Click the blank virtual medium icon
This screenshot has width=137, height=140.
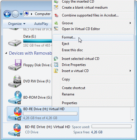tap(56, 7)
